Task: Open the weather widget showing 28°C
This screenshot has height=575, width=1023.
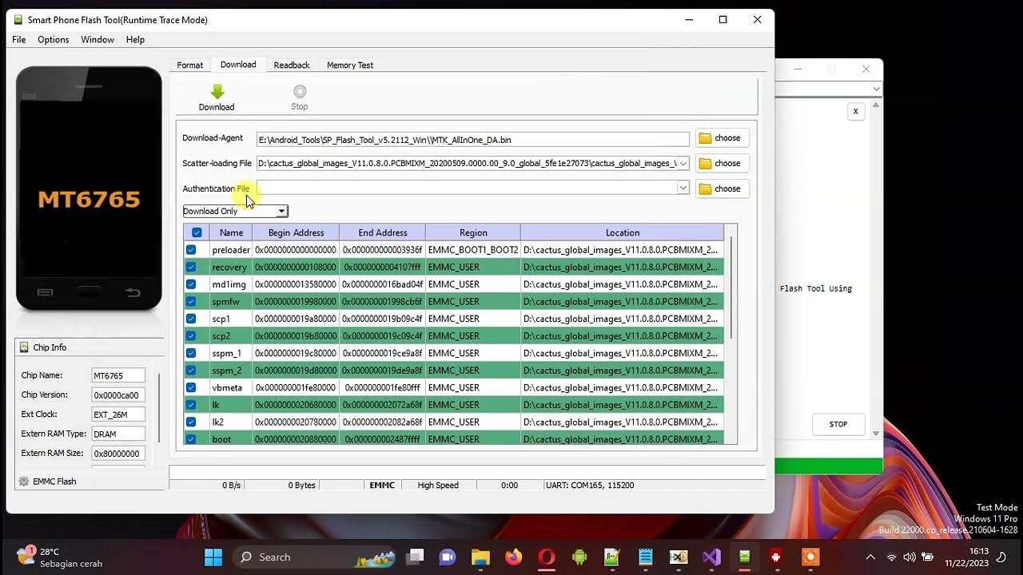Action: coord(60,557)
